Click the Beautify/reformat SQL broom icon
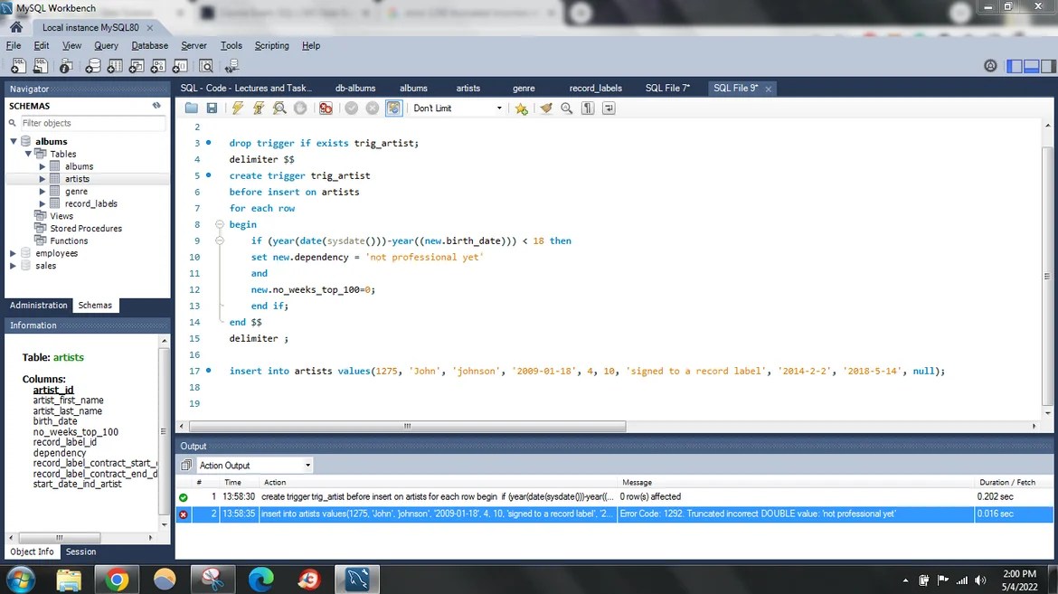Image resolution: width=1058 pixels, height=594 pixels. [x=546, y=108]
